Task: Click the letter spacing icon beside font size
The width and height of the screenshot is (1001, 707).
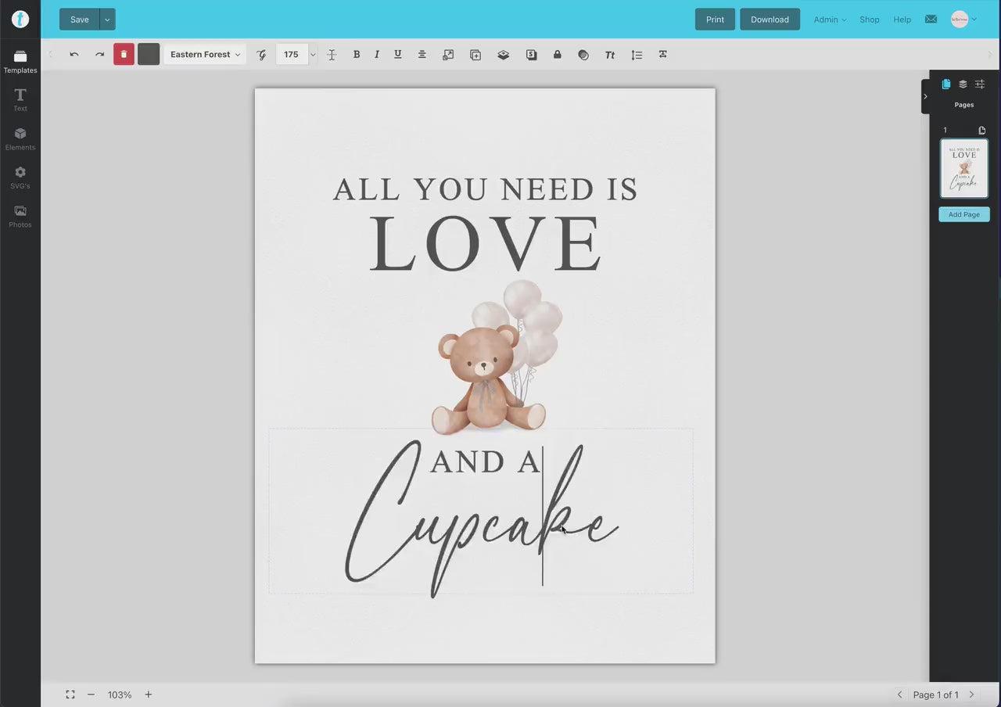Action: (332, 55)
